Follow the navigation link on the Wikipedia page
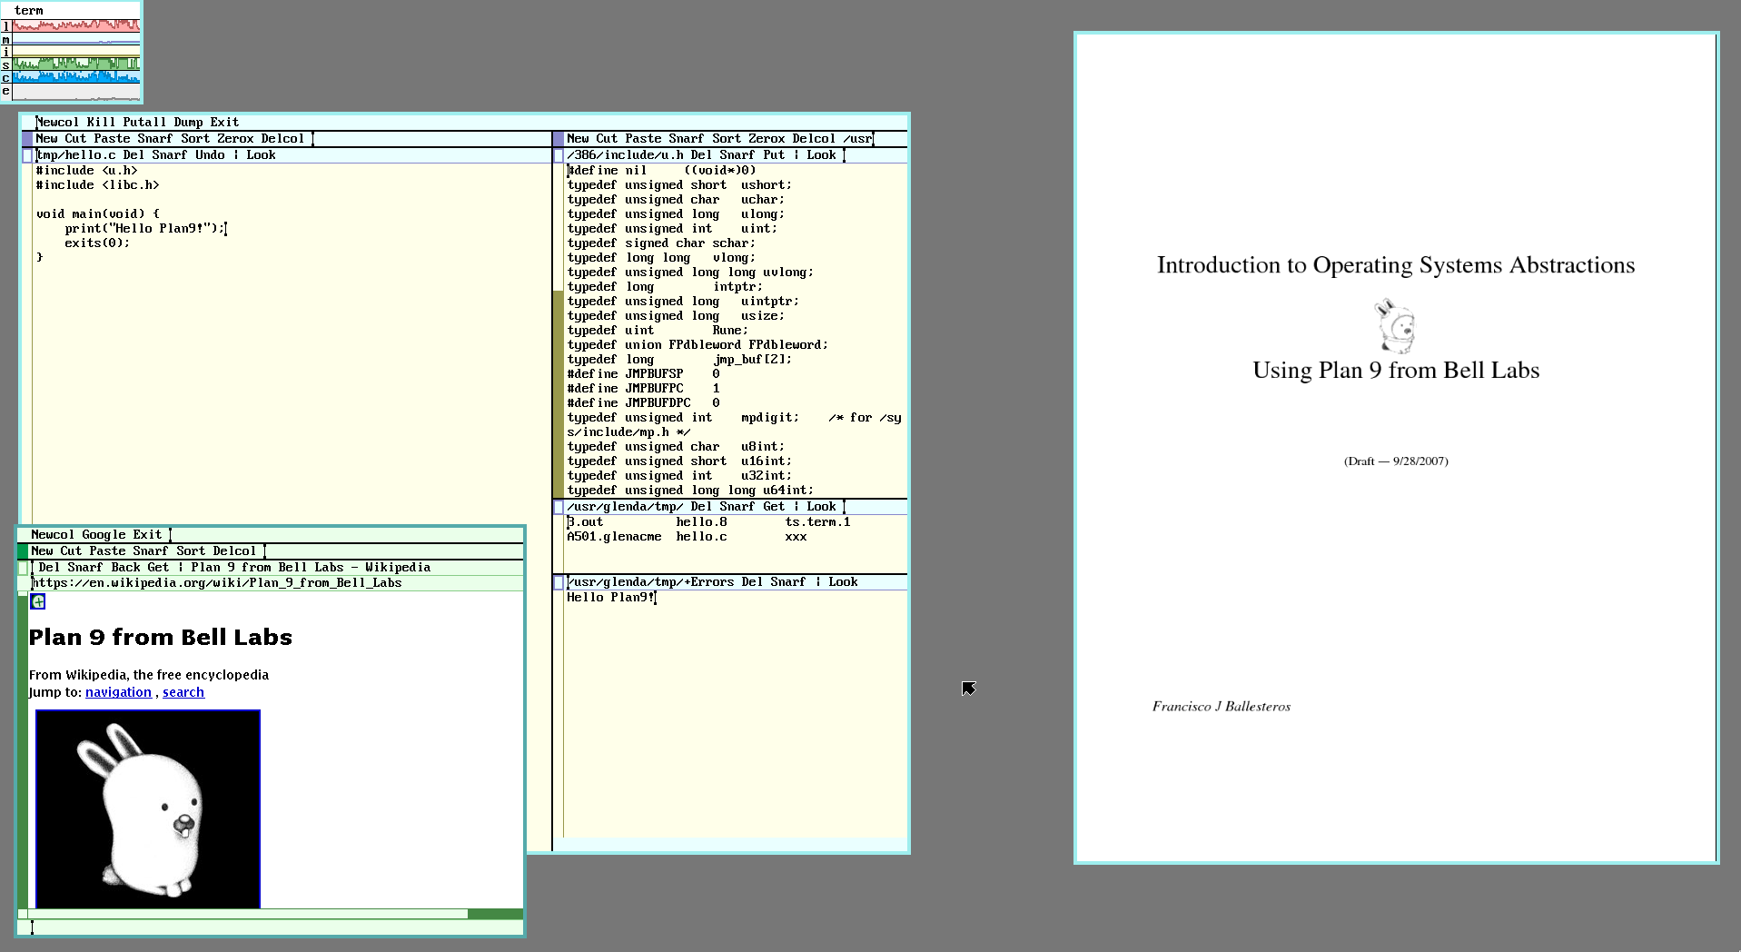Viewport: 1741px width, 952px height. [118, 692]
